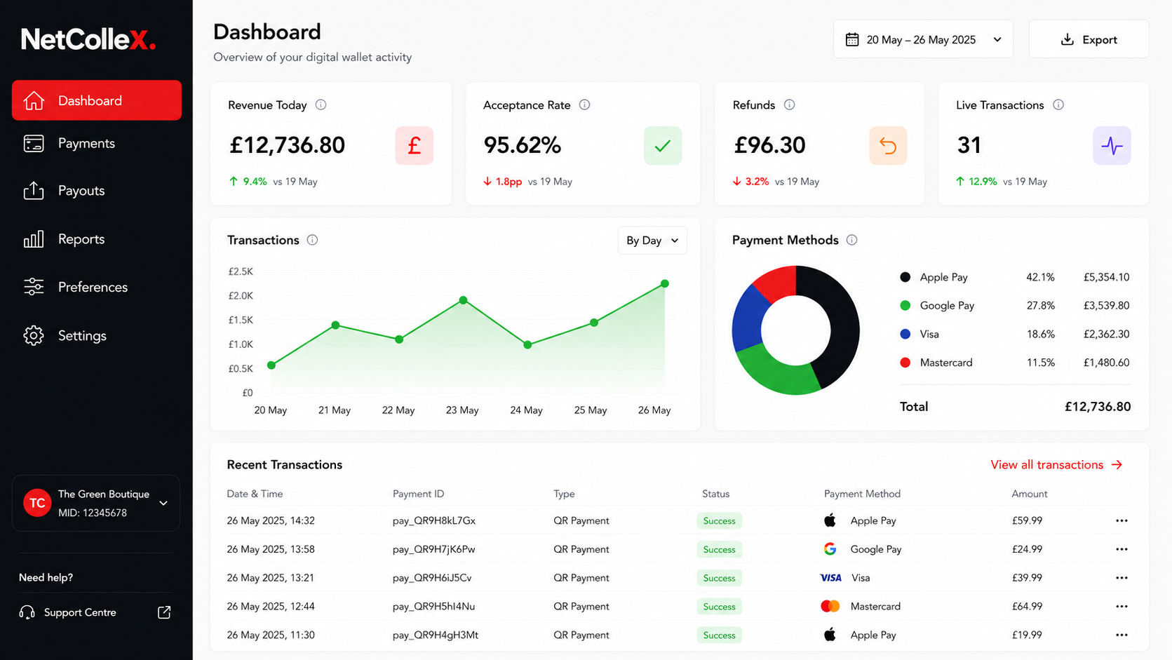Viewport: 1172px width, 660px height.
Task: Click the Revenue Today info icon
Action: point(321,105)
